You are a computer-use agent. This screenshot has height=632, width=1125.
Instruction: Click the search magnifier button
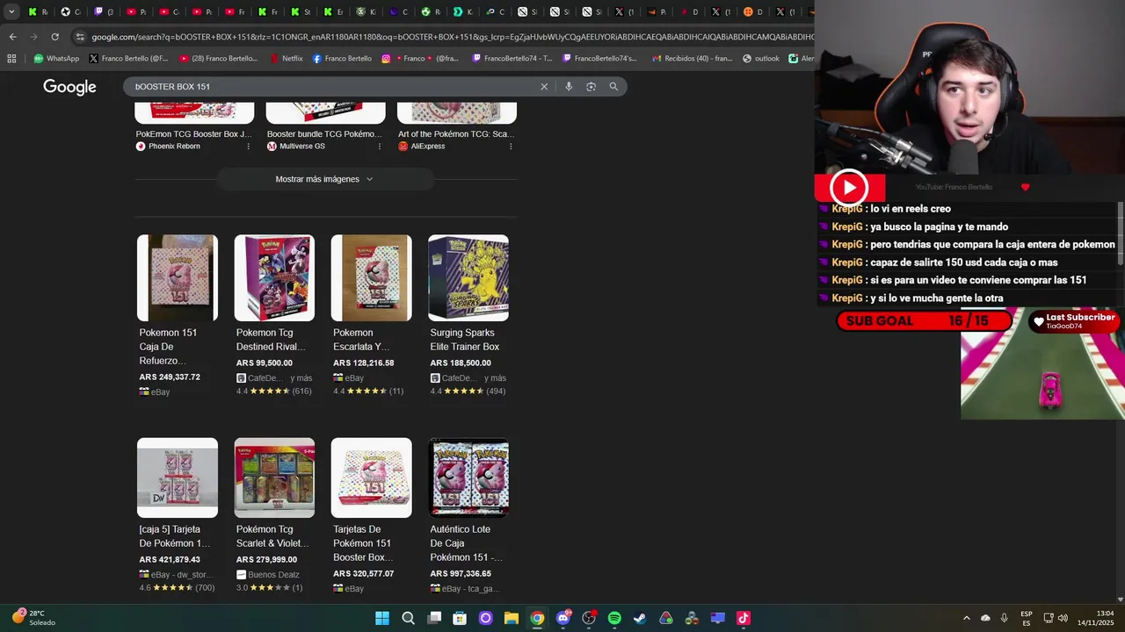(613, 86)
